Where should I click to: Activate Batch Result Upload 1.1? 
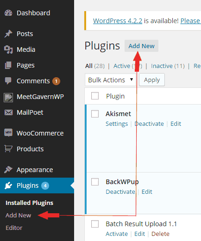tap(117, 234)
